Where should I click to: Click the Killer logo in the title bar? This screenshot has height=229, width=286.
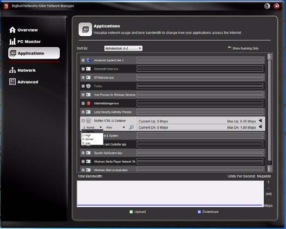(x=6, y=6)
